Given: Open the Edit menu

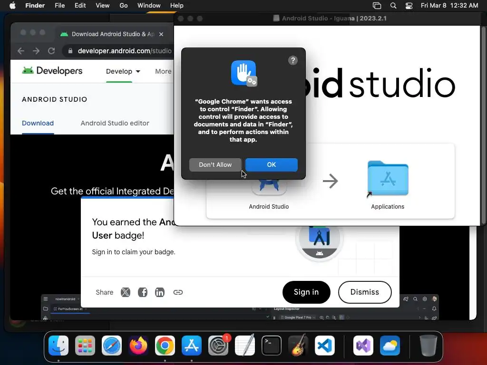Looking at the screenshot, I should [x=80, y=5].
